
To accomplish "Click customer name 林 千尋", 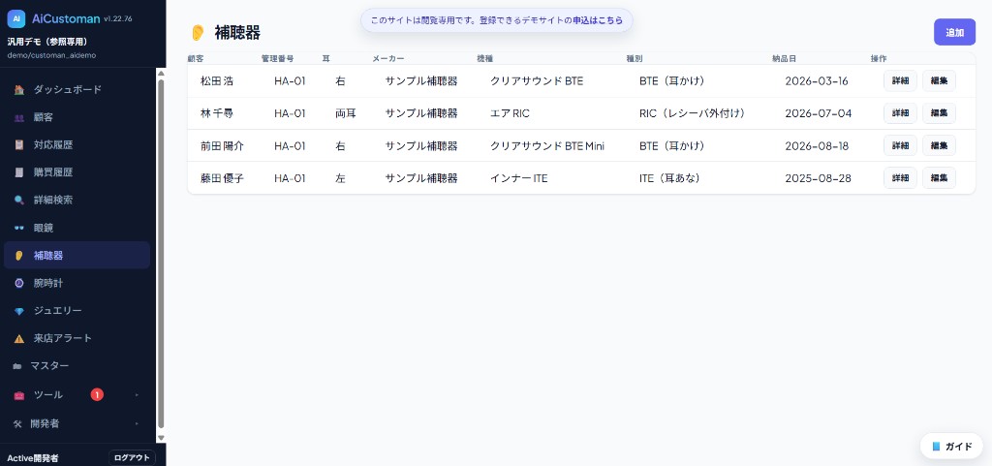I will (x=217, y=113).
